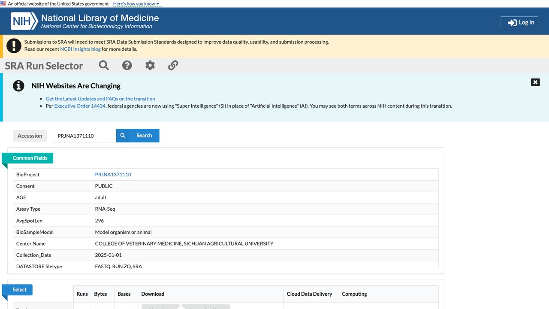Click the warning exclamation icon in the SRA banner

[x=14, y=45]
